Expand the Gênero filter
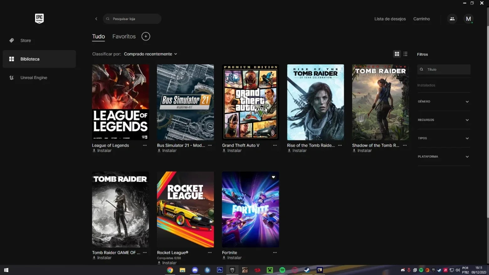 click(x=444, y=101)
